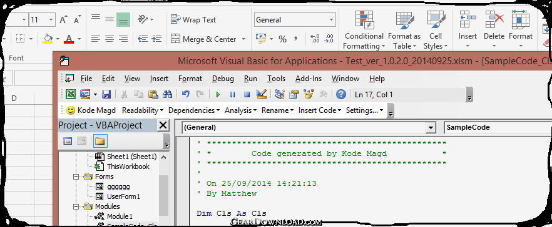
Task: Open the Readability dropdown menu
Action: 143,110
